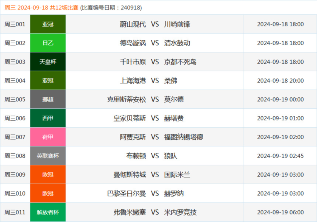
Task: Click away team 清水鼓动
Action: 177,43
